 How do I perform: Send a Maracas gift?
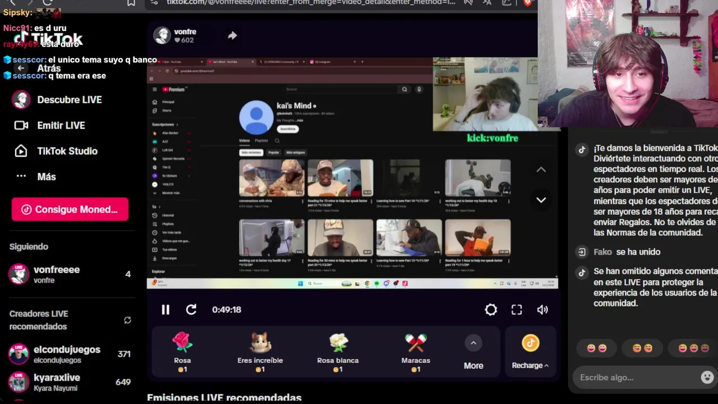point(416,351)
